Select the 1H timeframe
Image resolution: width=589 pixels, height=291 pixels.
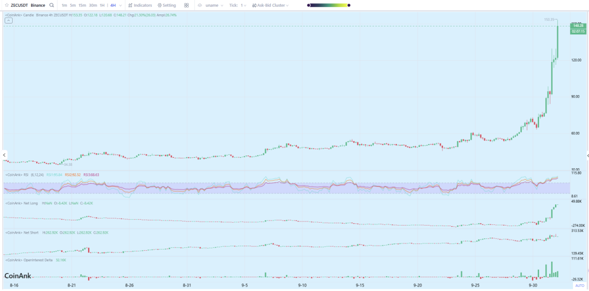point(102,5)
